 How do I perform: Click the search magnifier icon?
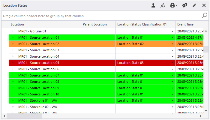[204, 16]
